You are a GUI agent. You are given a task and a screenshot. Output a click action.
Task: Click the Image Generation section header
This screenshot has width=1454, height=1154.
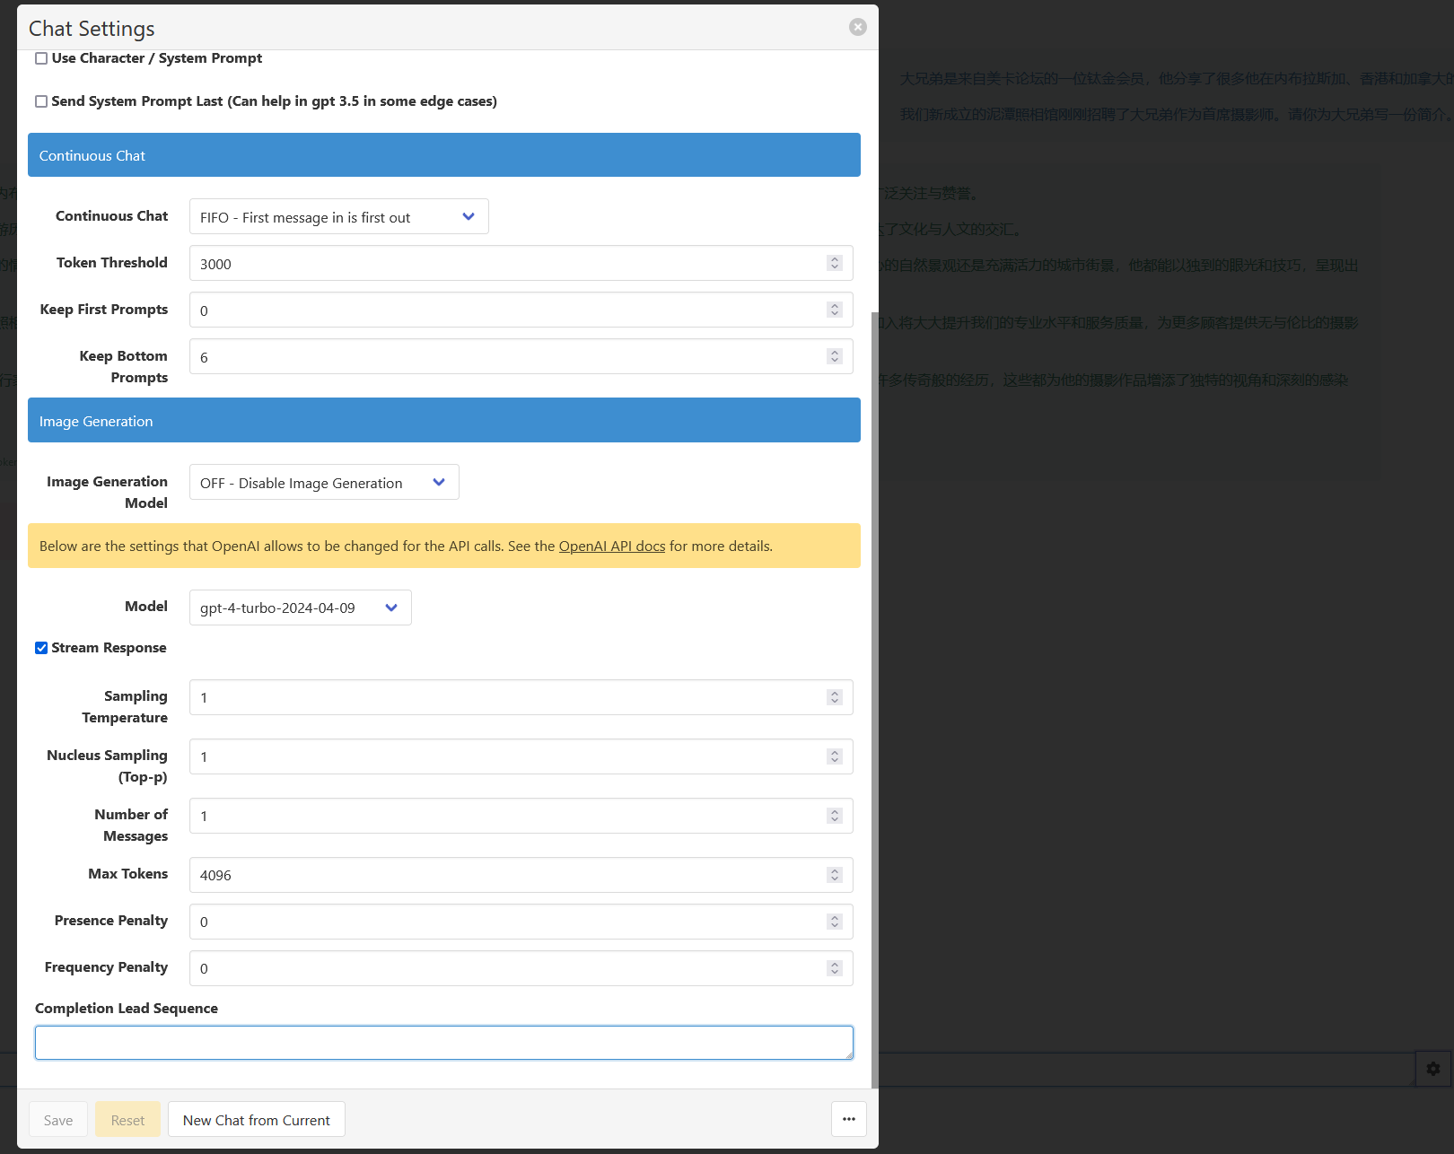[443, 421]
